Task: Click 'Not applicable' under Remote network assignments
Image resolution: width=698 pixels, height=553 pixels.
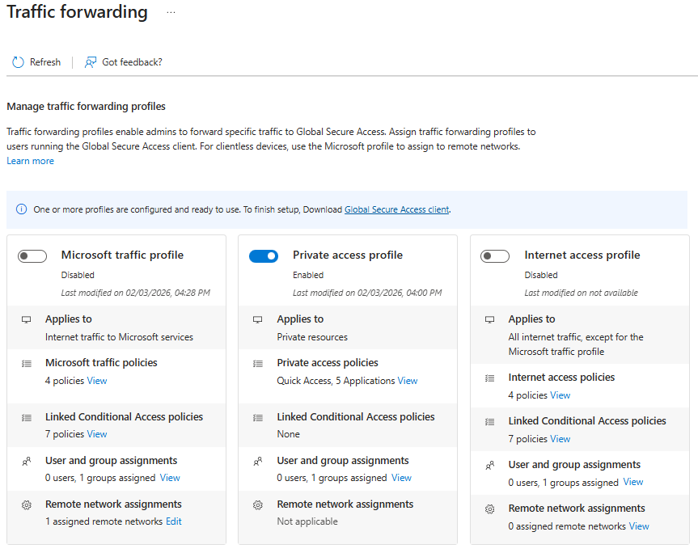Action: (307, 521)
